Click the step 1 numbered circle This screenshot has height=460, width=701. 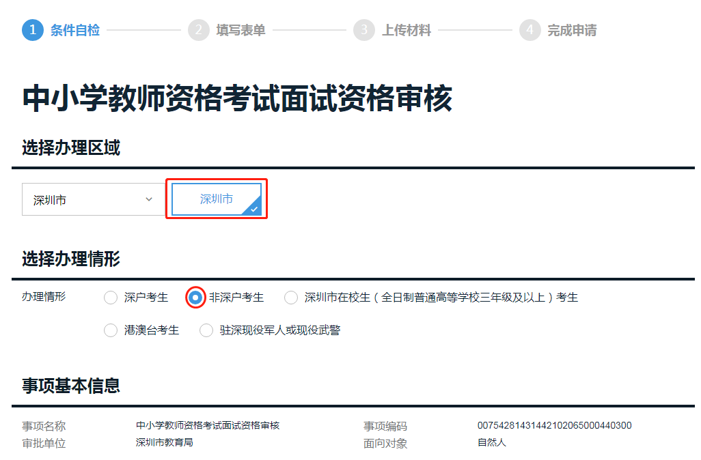[x=33, y=31]
